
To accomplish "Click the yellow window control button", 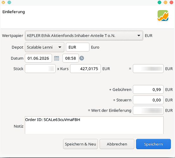I will coord(165,2).
